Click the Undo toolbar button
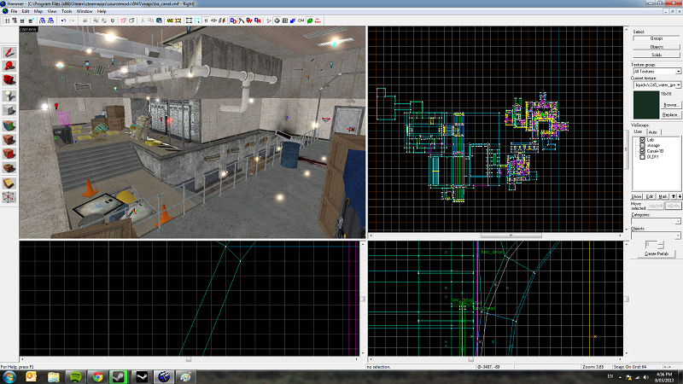 point(63,20)
